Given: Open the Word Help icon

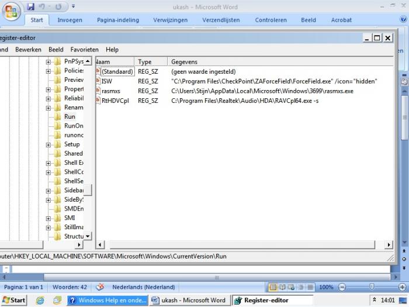Looking at the screenshot, I should 403,19.
